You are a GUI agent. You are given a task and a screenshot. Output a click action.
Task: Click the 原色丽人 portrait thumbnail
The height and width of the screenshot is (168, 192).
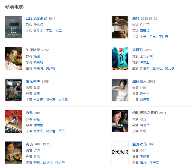pyautogui.click(x=120, y=90)
